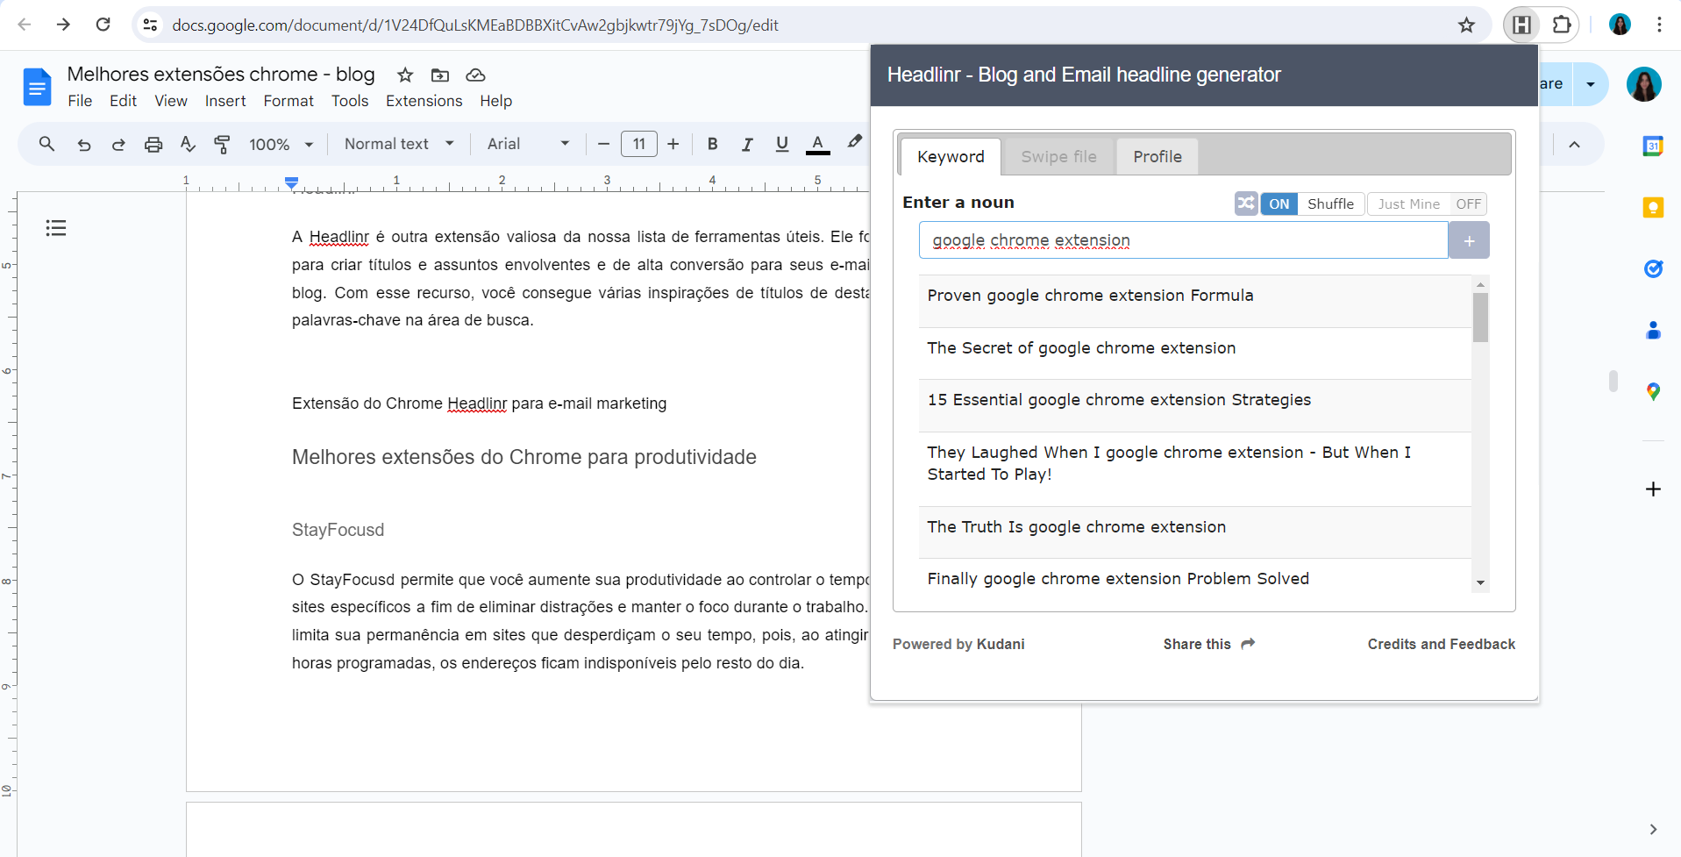Click the undo arrow icon

pos(84,145)
